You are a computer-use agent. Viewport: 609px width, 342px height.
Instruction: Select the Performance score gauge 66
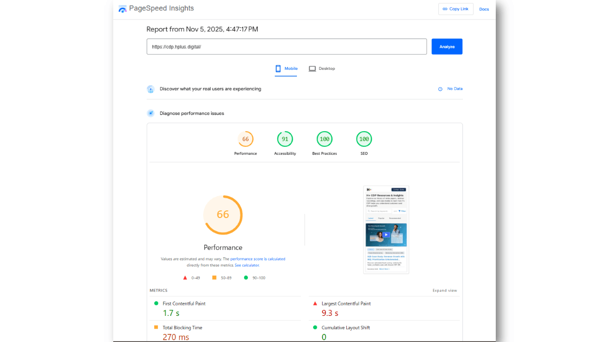pos(246,139)
